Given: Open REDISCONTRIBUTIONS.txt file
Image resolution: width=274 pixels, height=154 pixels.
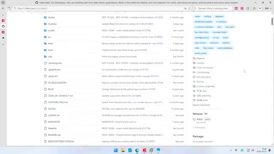Looking at the screenshot, I should point(61,142).
